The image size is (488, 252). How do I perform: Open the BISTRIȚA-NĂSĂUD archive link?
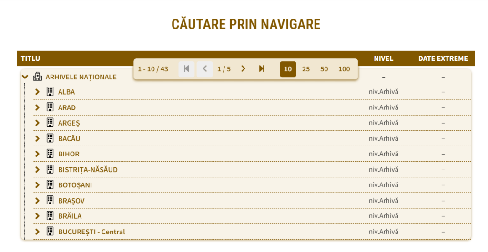(88, 169)
